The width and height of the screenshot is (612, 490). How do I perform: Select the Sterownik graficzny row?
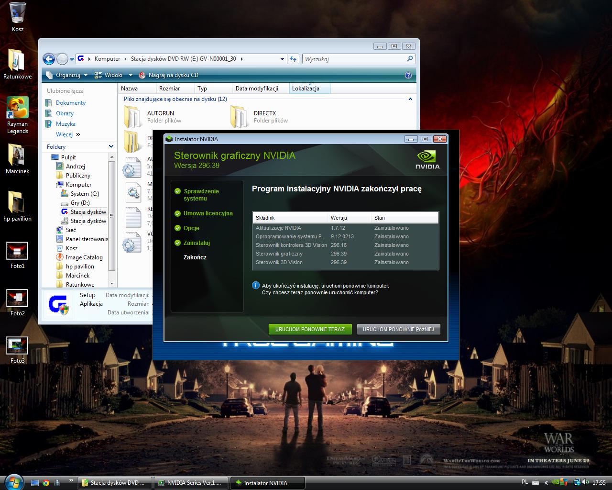pos(345,254)
